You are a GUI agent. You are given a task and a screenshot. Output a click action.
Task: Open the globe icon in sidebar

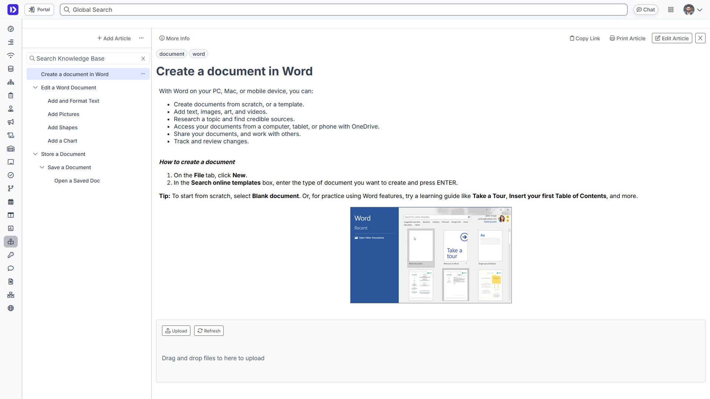pyautogui.click(x=11, y=308)
